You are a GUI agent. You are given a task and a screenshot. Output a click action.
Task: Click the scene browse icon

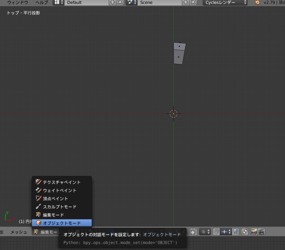click(x=131, y=3)
